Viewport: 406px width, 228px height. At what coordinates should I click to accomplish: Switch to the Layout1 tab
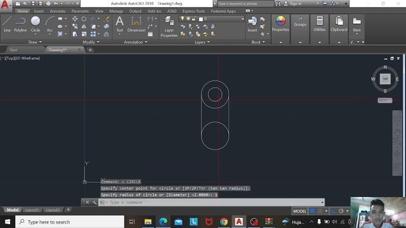[x=32, y=210]
